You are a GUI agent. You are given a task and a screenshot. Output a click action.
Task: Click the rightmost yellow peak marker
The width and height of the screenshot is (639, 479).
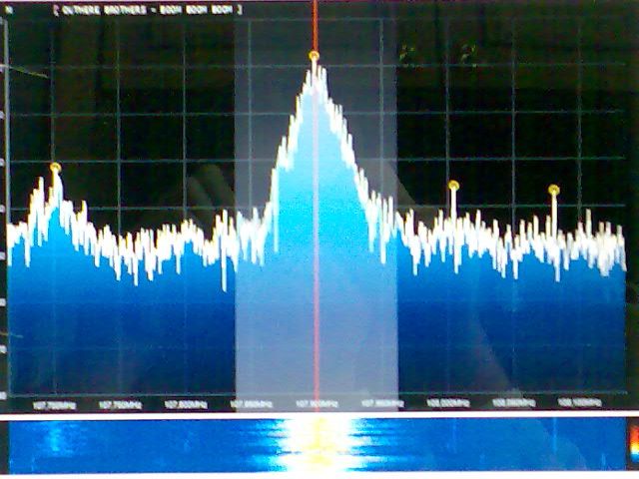click(x=554, y=190)
